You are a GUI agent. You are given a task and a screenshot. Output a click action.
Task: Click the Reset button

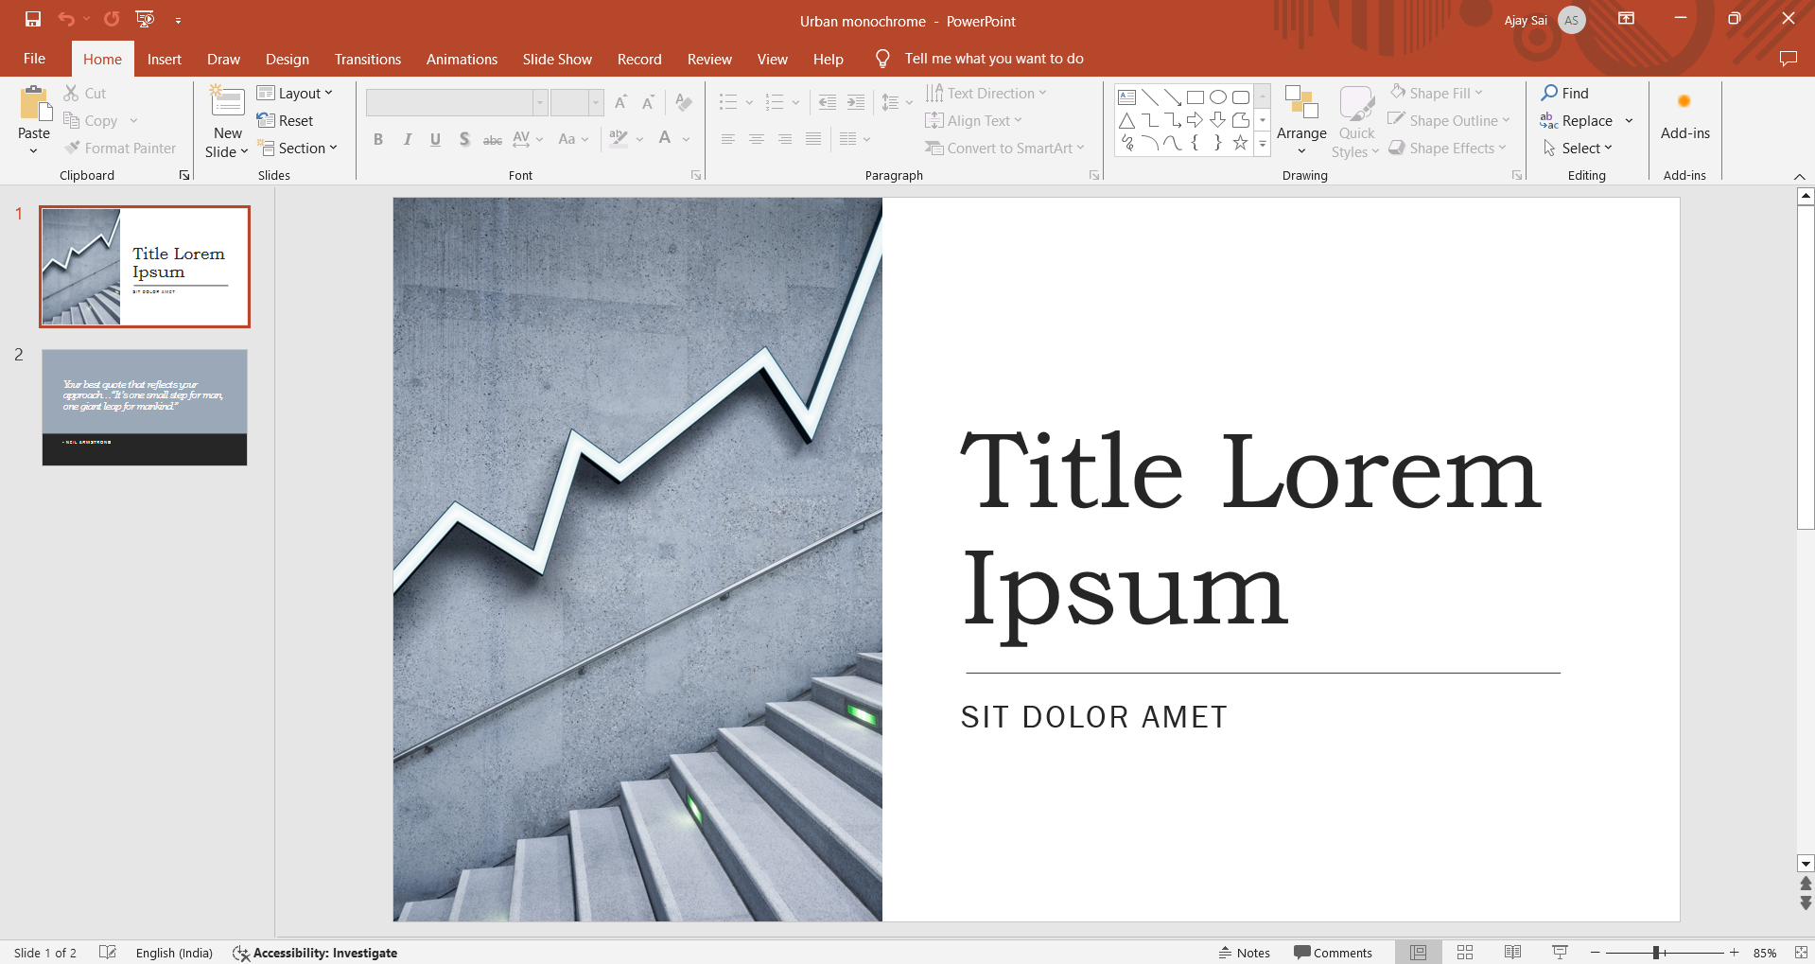pos(285,120)
